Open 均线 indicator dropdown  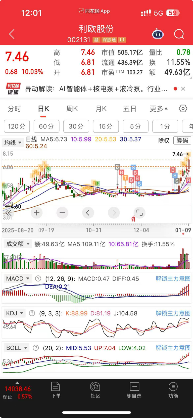[12, 143]
